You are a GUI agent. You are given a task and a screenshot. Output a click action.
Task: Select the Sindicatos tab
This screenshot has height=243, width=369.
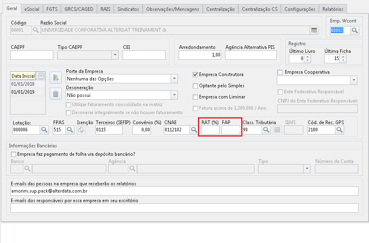point(128,9)
